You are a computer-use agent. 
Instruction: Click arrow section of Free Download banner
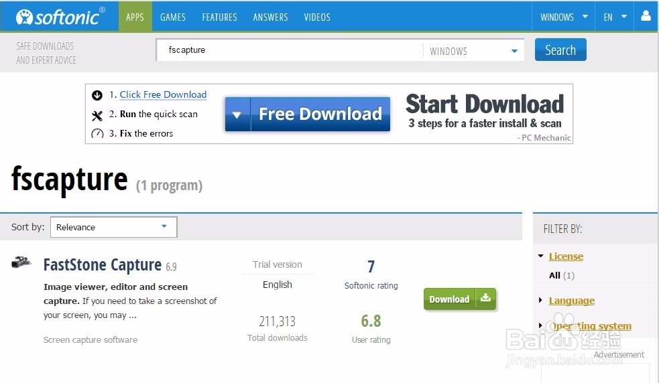[x=237, y=114]
